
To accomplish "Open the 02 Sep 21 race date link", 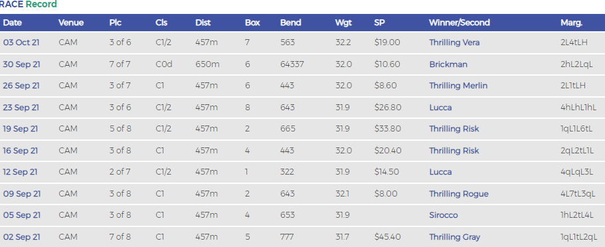I will (x=21, y=237).
